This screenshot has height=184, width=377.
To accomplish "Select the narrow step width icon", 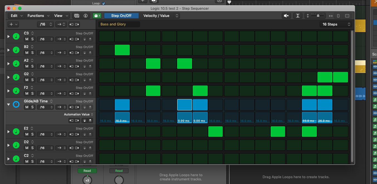I will pos(338,16).
